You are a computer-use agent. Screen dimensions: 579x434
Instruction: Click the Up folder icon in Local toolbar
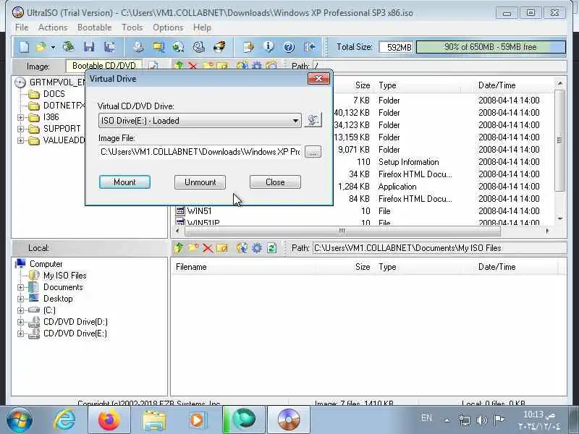point(179,248)
